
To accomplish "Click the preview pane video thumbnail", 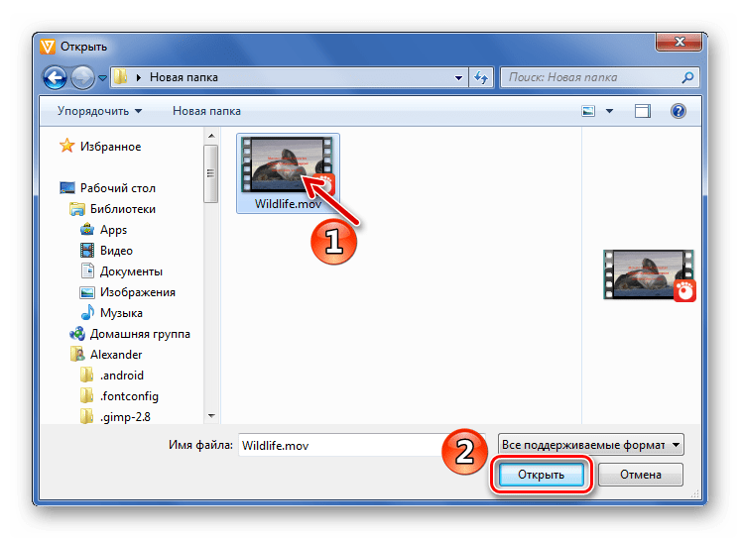I will 649,275.
